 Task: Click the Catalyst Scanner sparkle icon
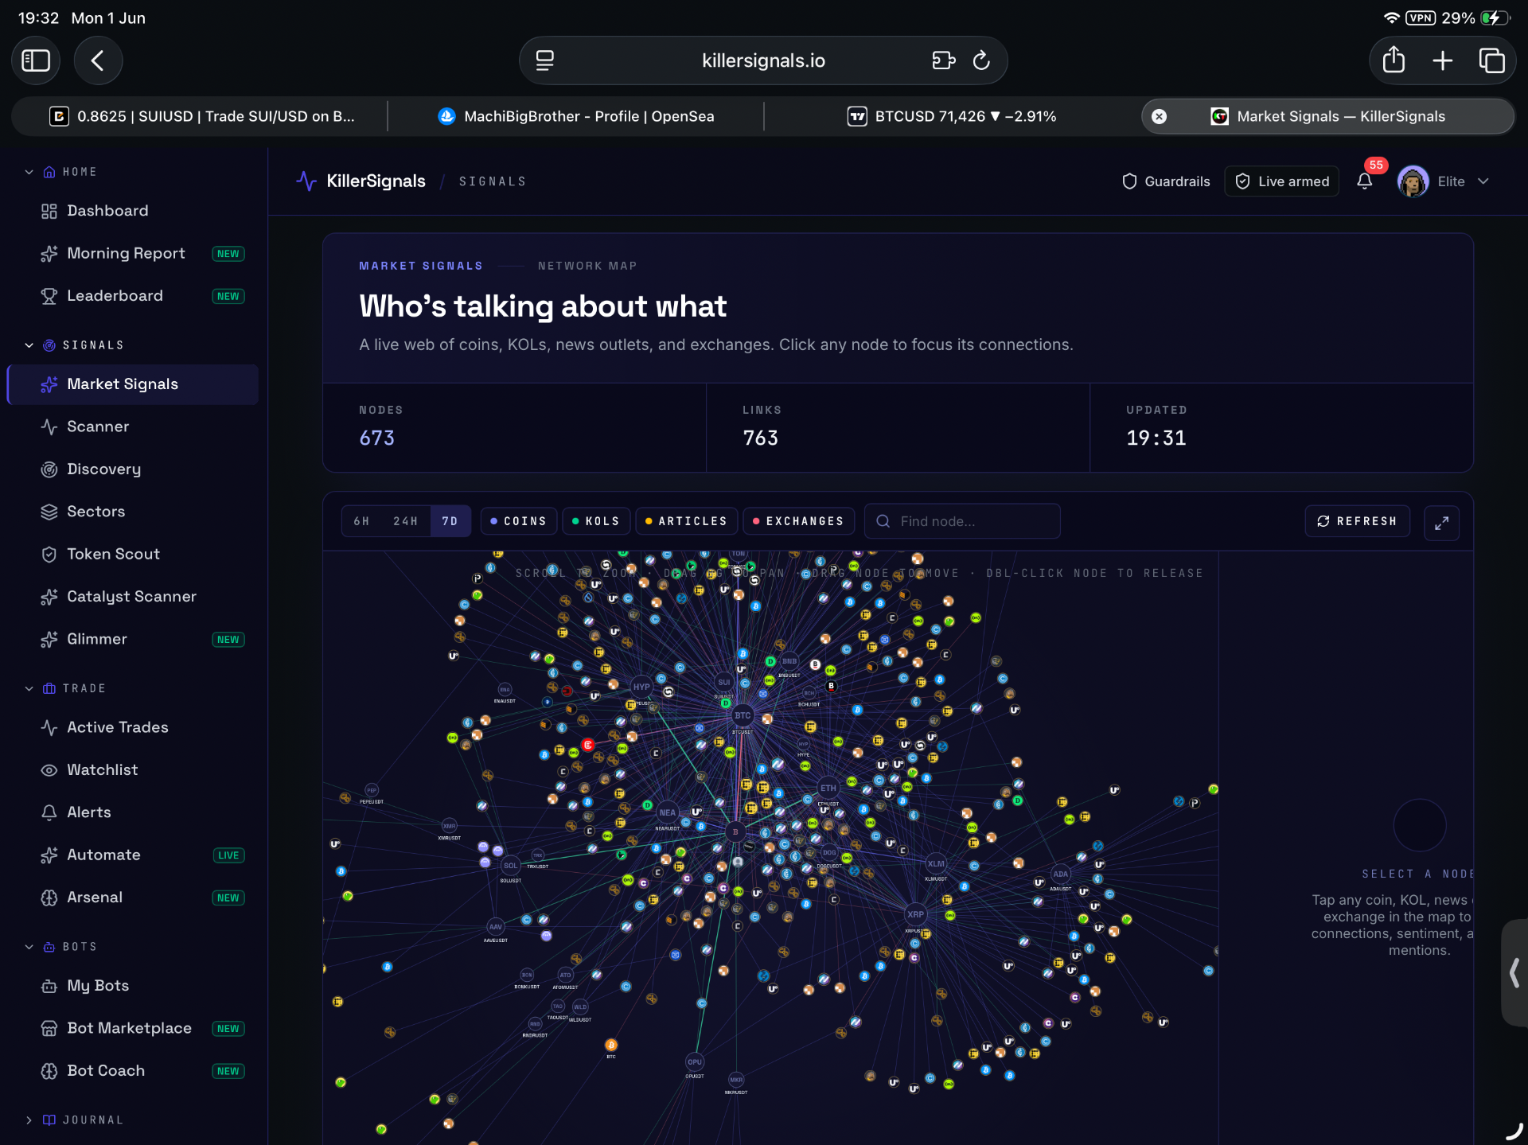[49, 597]
